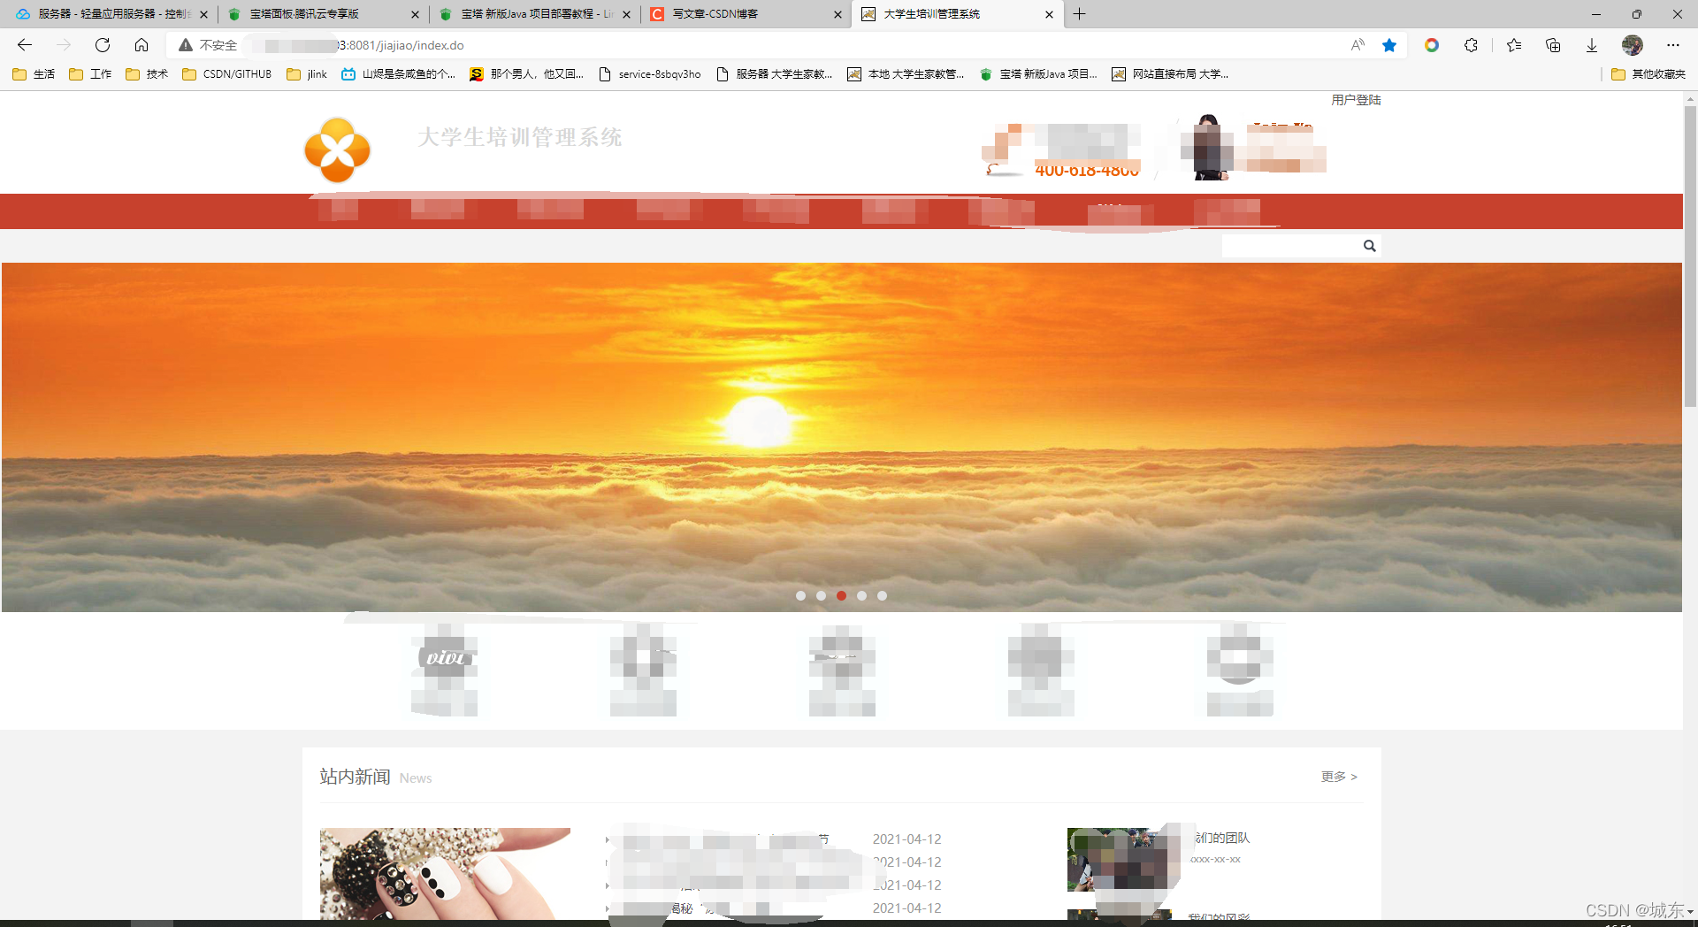1698x927 pixels.
Task: Click the 大学生培训管理系统 site title
Action: 519,137
